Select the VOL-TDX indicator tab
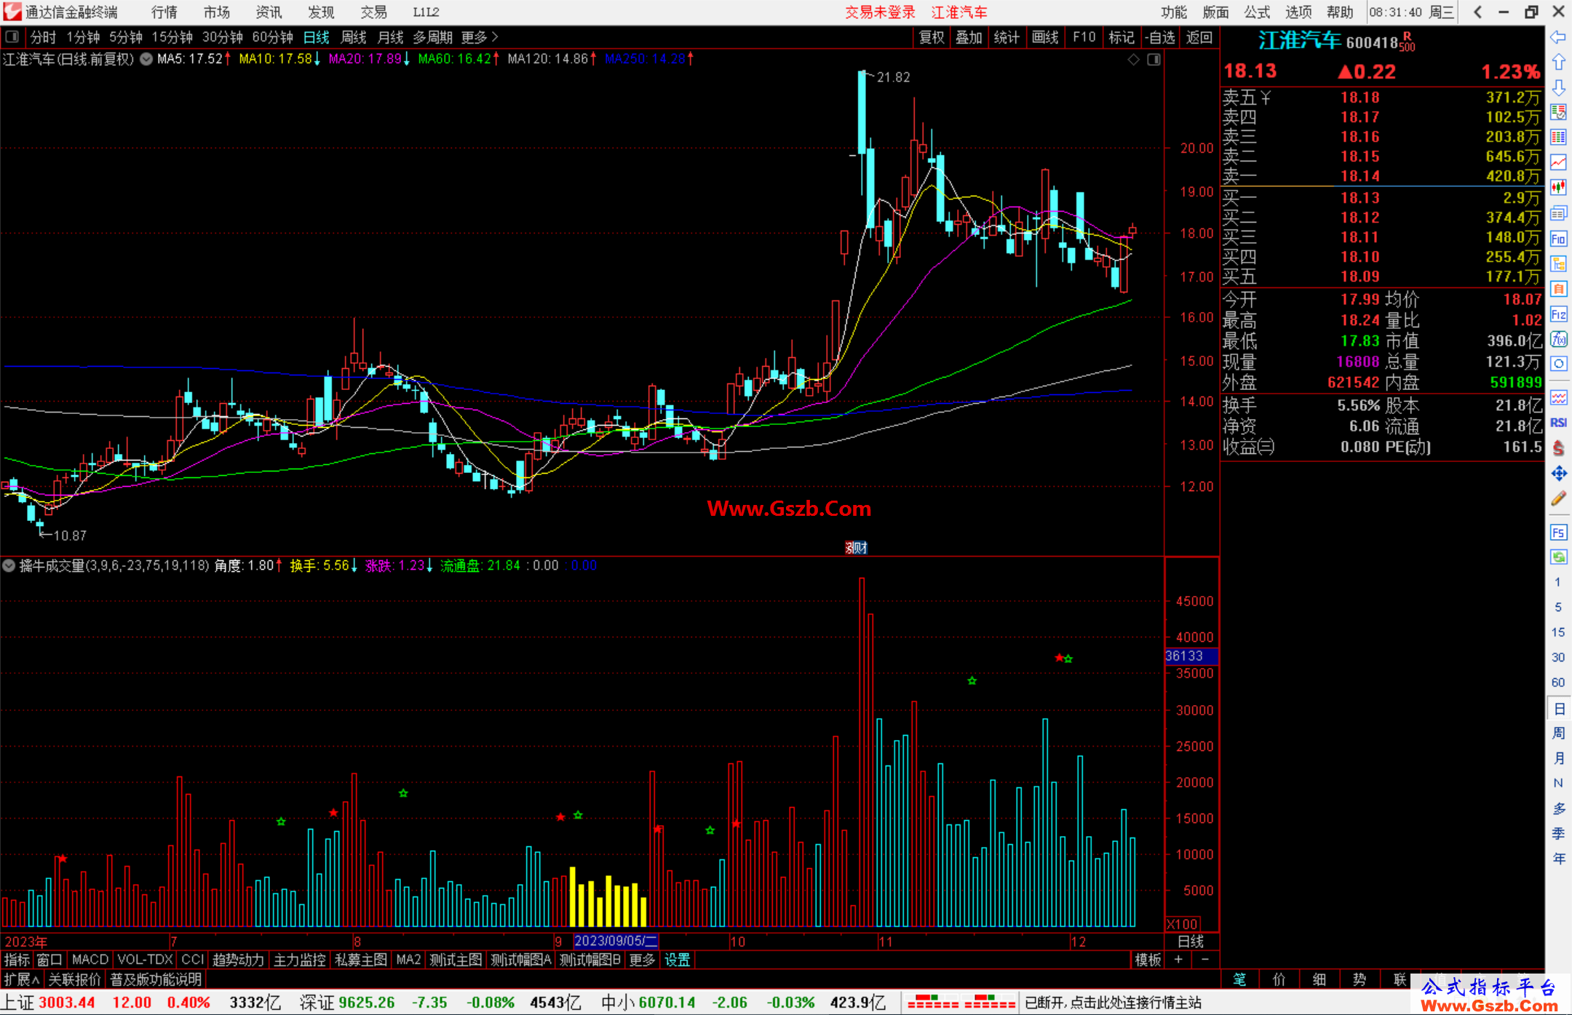1572x1015 pixels. 145,960
